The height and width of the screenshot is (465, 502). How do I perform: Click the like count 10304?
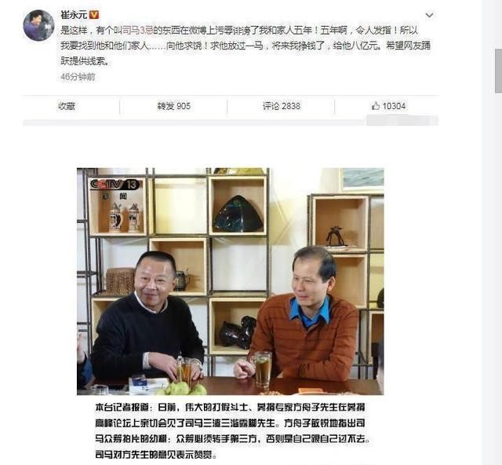tap(394, 106)
